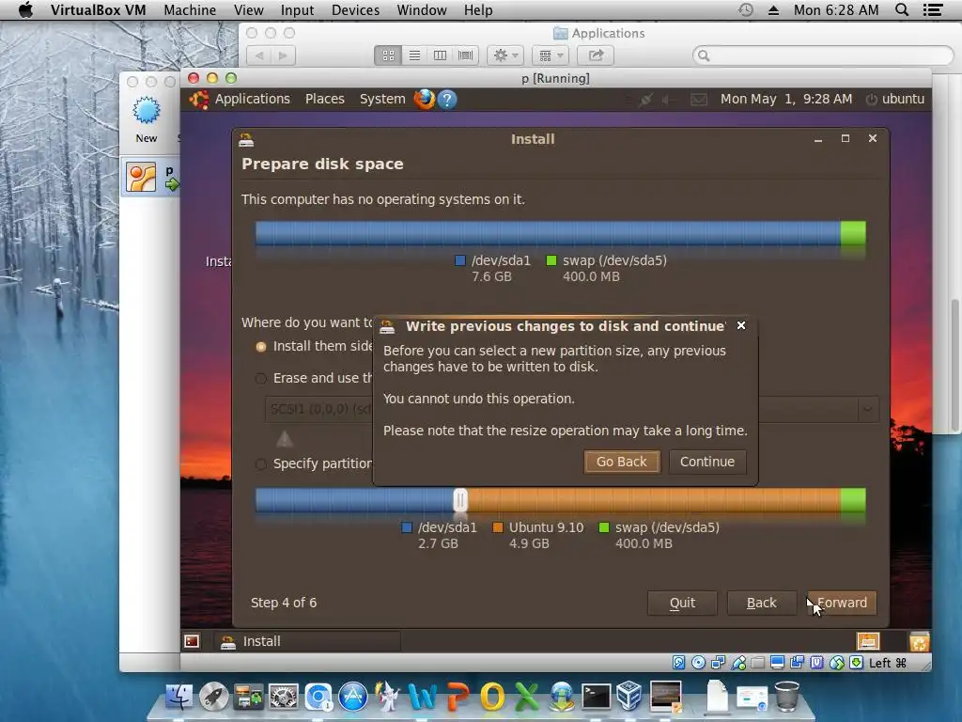The height and width of the screenshot is (722, 962).
Task: Click the optical disc icon in VM status bar
Action: click(698, 663)
